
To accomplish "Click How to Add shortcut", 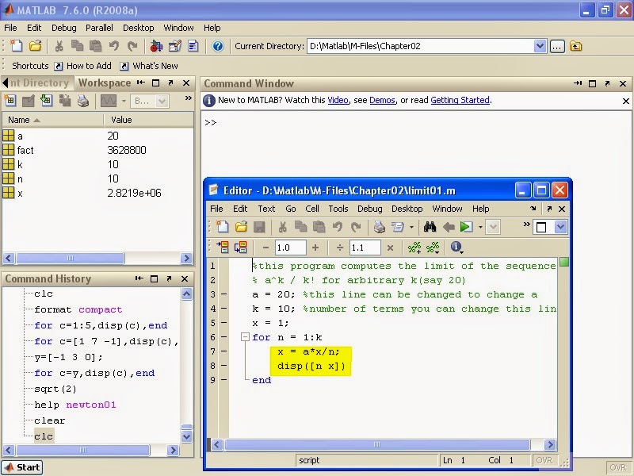I will coord(83,66).
